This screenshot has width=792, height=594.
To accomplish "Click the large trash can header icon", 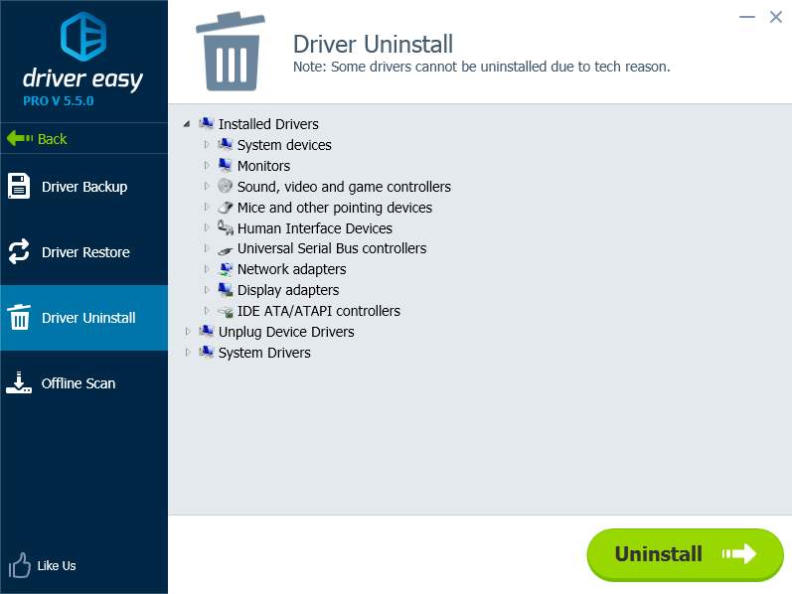I will pyautogui.click(x=231, y=52).
